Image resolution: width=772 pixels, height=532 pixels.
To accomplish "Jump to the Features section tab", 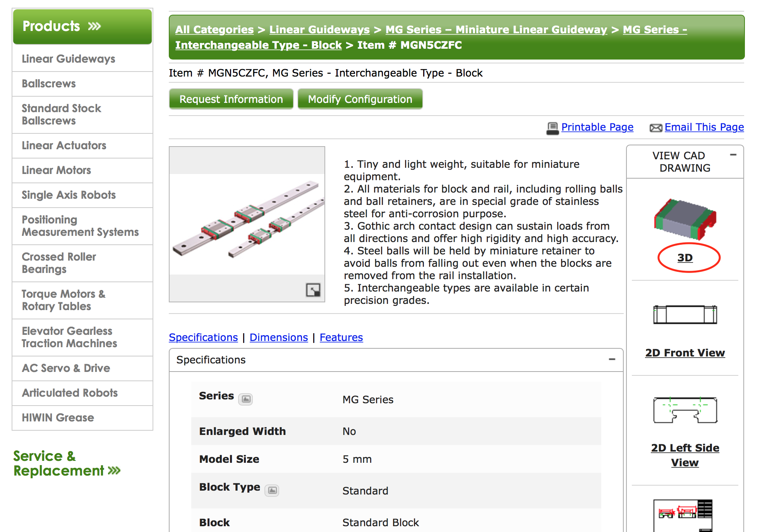I will click(x=341, y=338).
